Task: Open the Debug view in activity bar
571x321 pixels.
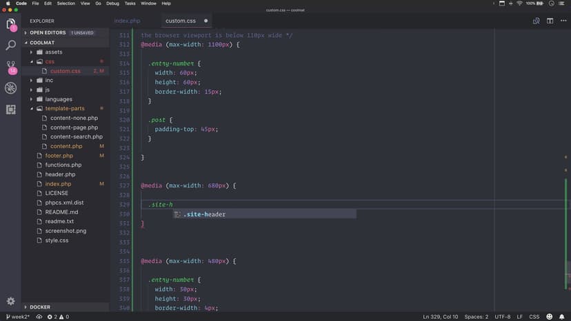Action: (x=11, y=88)
